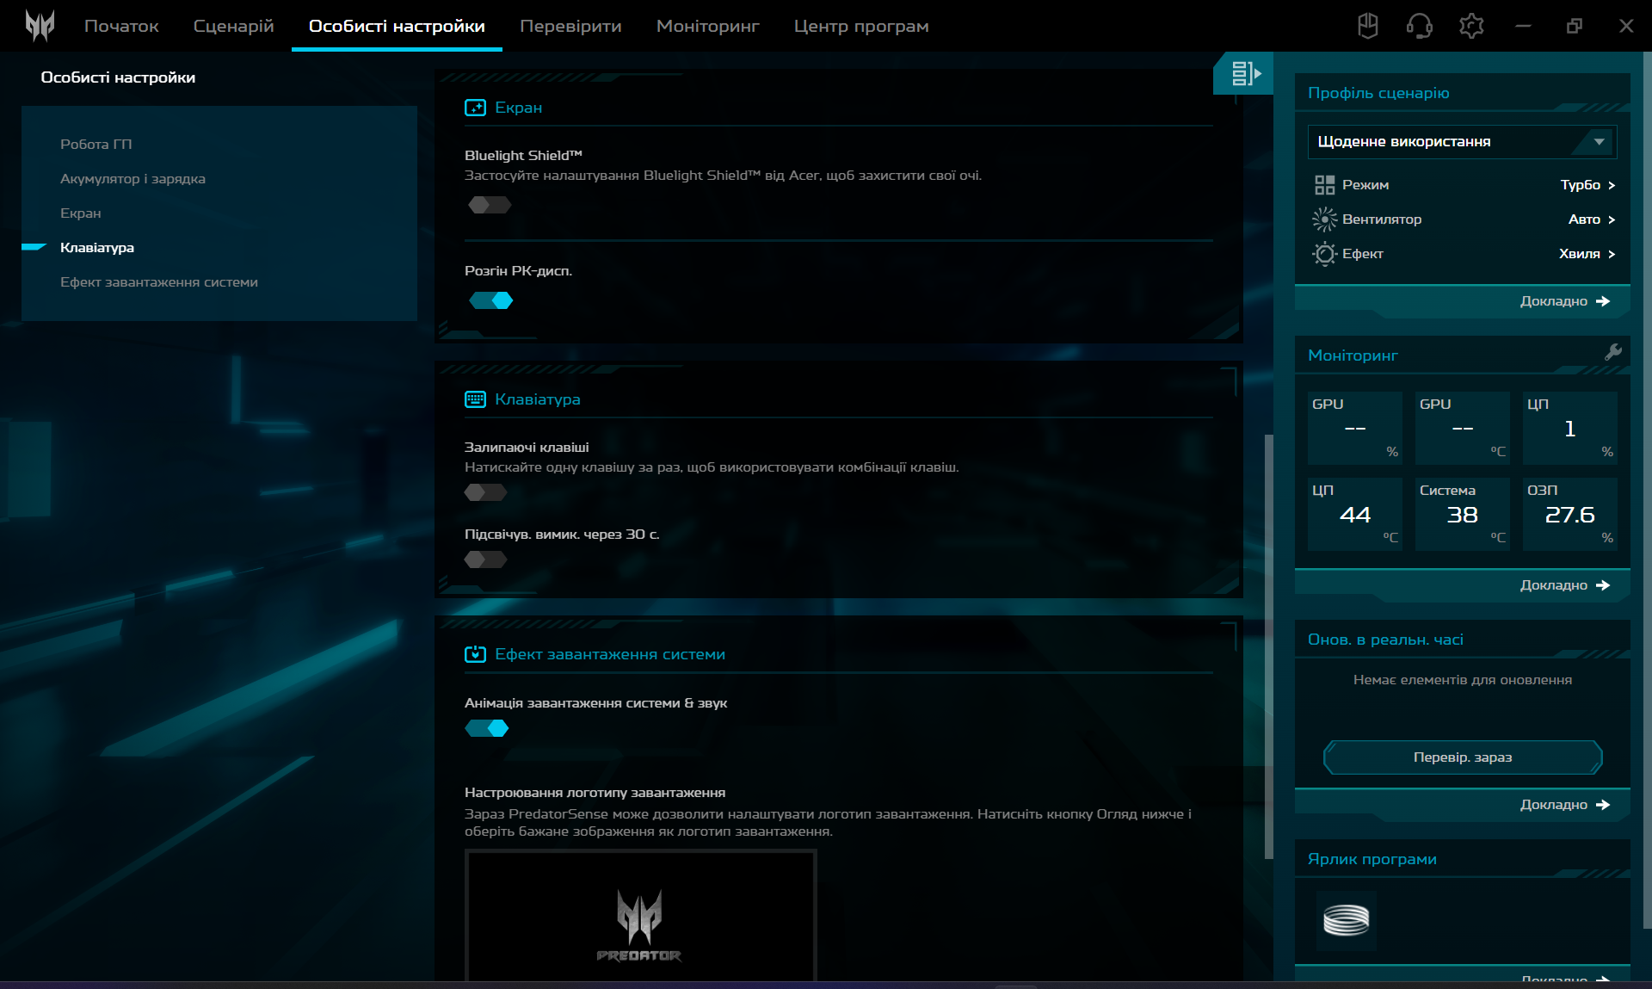Click the headset support icon

1419,26
